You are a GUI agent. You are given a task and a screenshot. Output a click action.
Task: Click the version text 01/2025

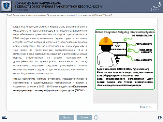point(21,10)
